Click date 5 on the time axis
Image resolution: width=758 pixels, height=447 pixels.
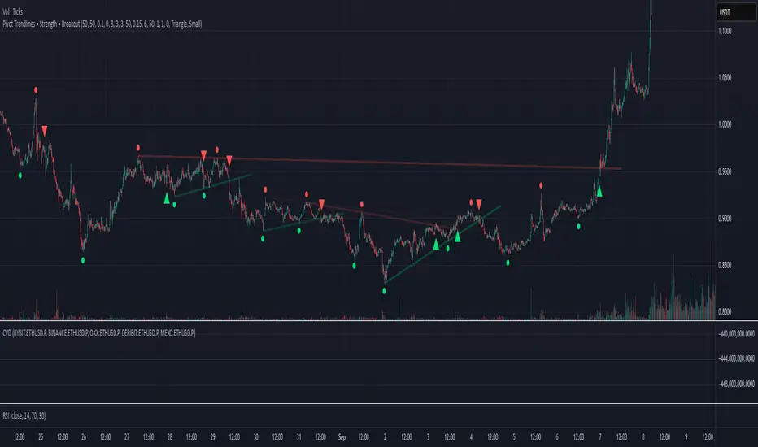(514, 437)
